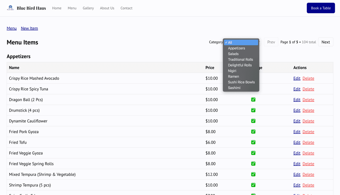Screen dimensions: 340x195
Task: Open the Gallery page
Action: coord(88,8)
